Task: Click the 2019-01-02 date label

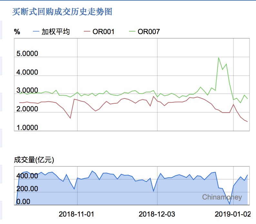Action: 233,214
